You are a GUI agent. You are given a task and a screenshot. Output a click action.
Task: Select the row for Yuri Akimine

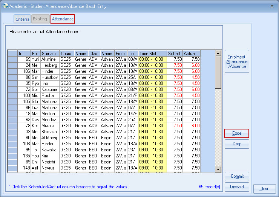coord(12,59)
